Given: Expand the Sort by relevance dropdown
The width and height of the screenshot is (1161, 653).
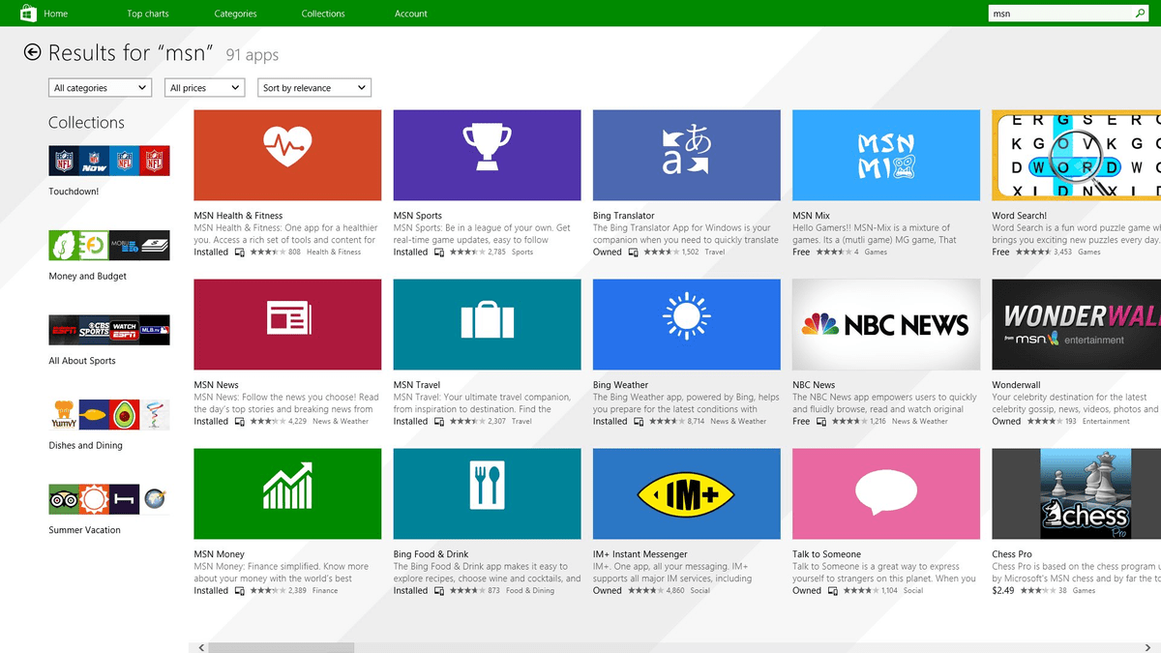Looking at the screenshot, I should pyautogui.click(x=314, y=88).
